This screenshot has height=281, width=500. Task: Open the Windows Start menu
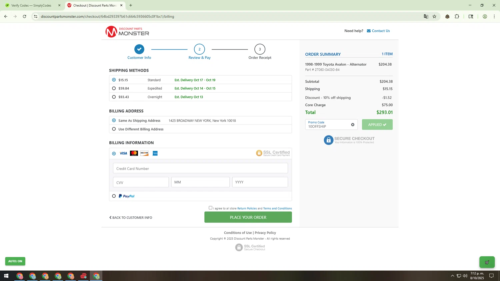point(6,276)
